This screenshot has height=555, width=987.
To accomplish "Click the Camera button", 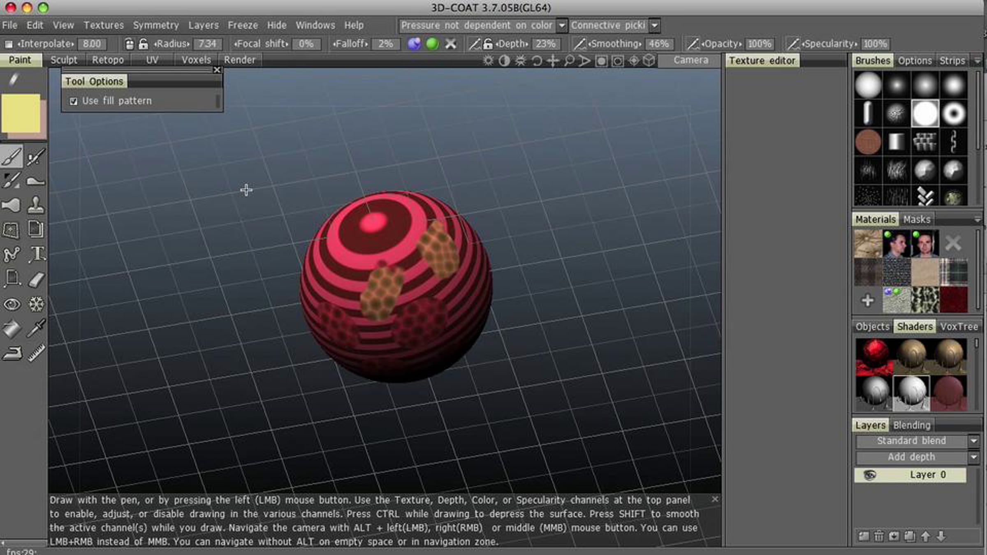I will 690,60.
